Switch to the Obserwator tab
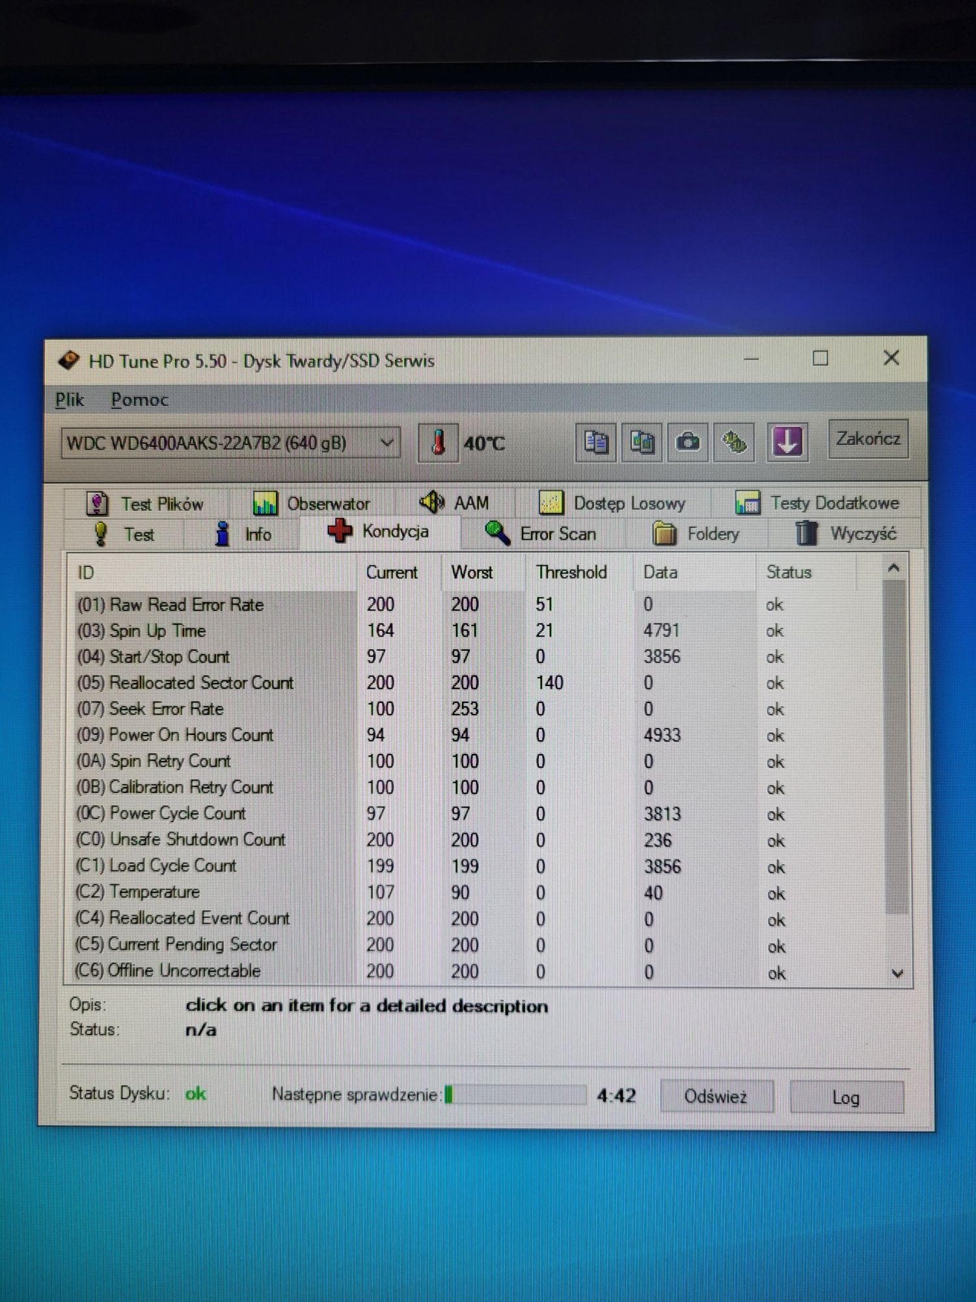The width and height of the screenshot is (976, 1302). pyautogui.click(x=311, y=503)
